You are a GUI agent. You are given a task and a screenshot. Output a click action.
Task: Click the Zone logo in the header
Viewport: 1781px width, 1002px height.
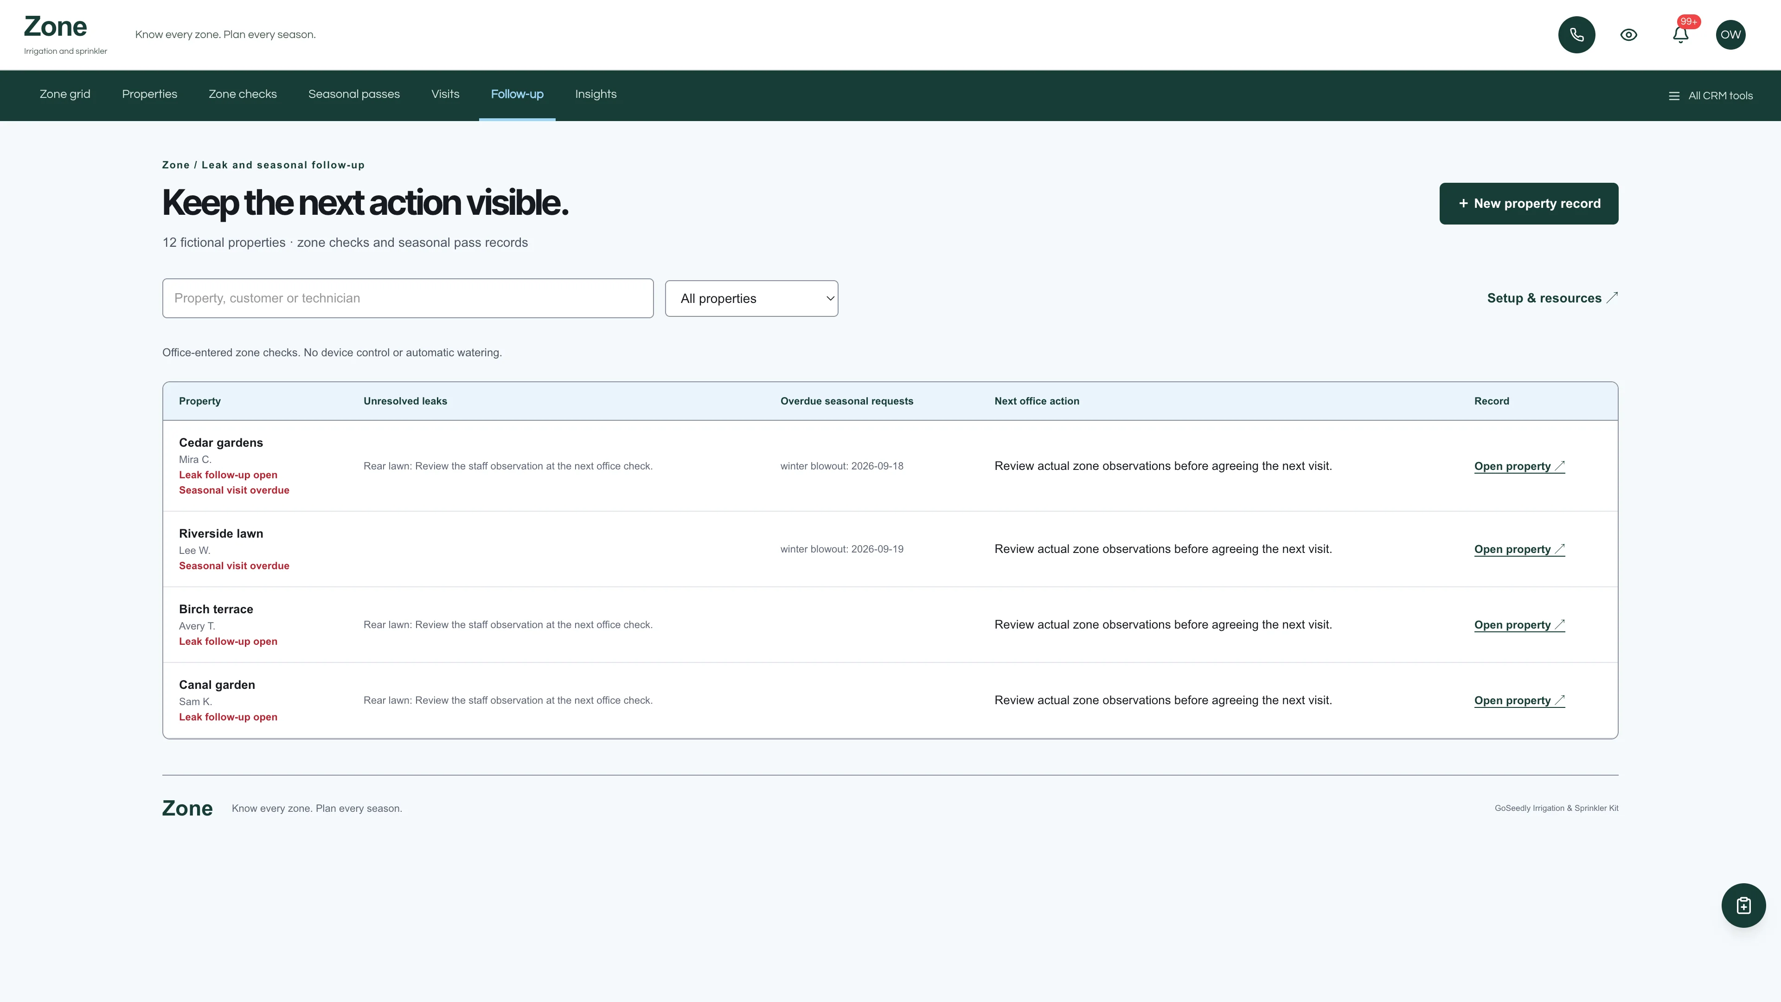pyautogui.click(x=55, y=27)
